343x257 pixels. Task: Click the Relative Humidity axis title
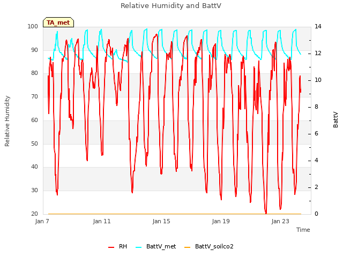(7, 121)
